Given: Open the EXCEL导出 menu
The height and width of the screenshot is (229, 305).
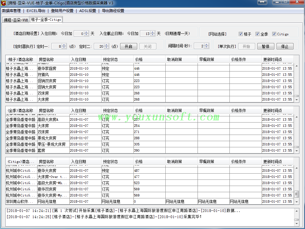Looking at the screenshot, I should click(x=36, y=11).
